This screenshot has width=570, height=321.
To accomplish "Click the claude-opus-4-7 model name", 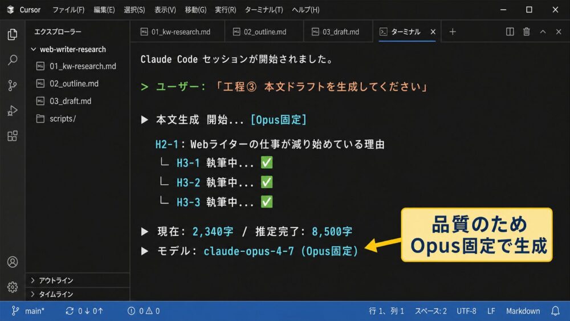I will coord(249,251).
